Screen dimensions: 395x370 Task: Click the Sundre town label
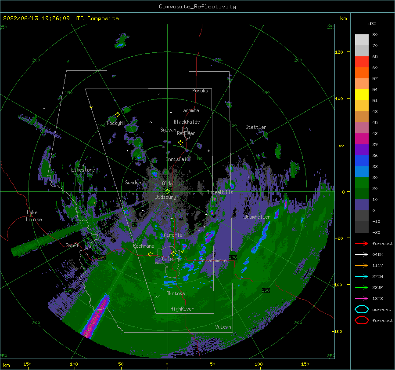point(133,182)
